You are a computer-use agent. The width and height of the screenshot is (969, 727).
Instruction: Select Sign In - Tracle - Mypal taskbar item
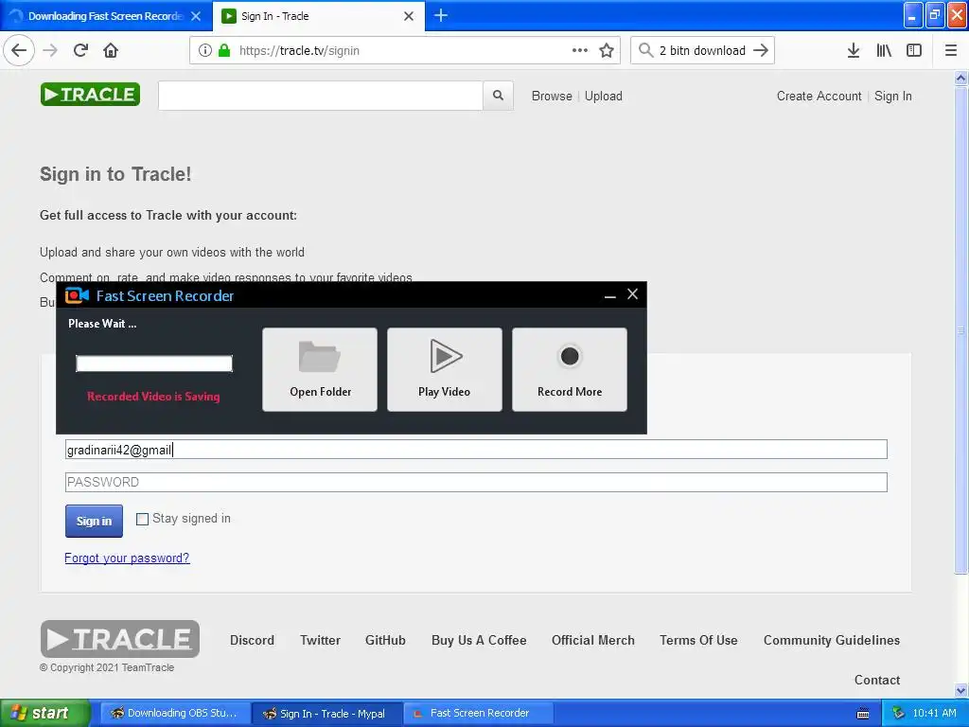coord(327,713)
